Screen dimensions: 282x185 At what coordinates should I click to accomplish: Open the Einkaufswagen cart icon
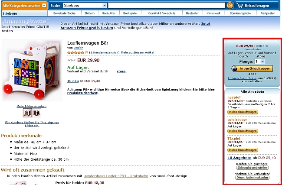[x=240, y=6]
